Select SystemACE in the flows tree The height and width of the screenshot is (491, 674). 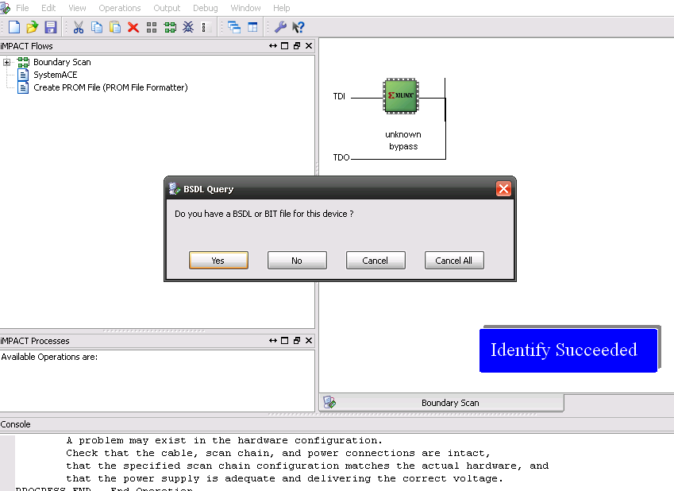[56, 75]
